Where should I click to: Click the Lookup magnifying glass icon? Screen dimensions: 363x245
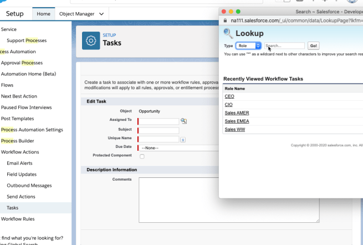tap(228, 34)
